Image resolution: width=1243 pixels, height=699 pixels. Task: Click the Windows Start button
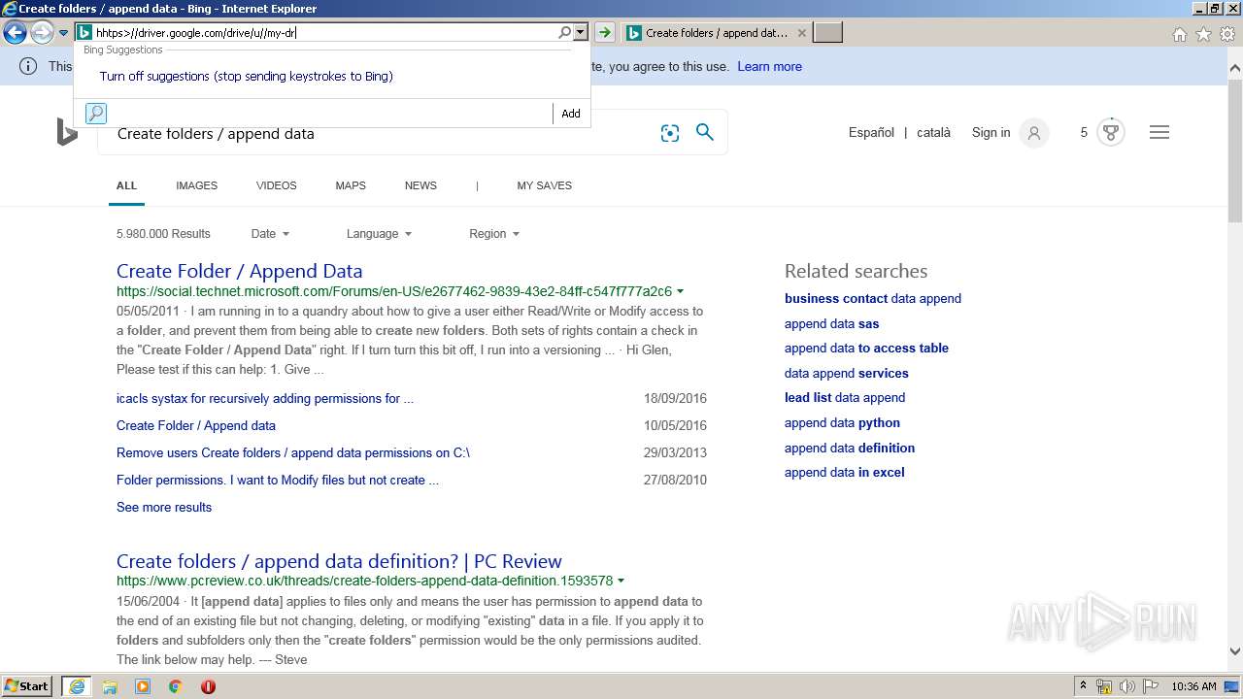pyautogui.click(x=27, y=686)
